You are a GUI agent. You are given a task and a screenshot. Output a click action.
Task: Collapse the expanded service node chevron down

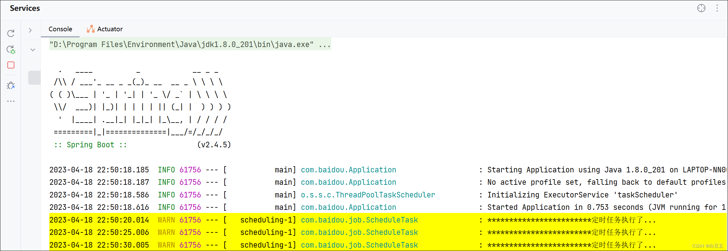pos(33,50)
